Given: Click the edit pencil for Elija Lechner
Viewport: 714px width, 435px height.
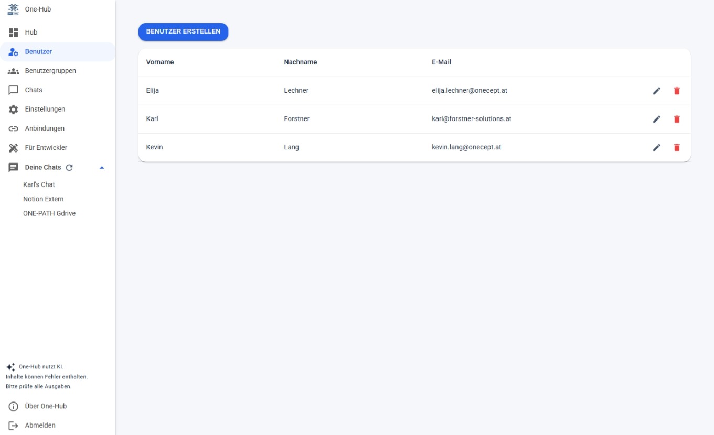Looking at the screenshot, I should [x=656, y=91].
